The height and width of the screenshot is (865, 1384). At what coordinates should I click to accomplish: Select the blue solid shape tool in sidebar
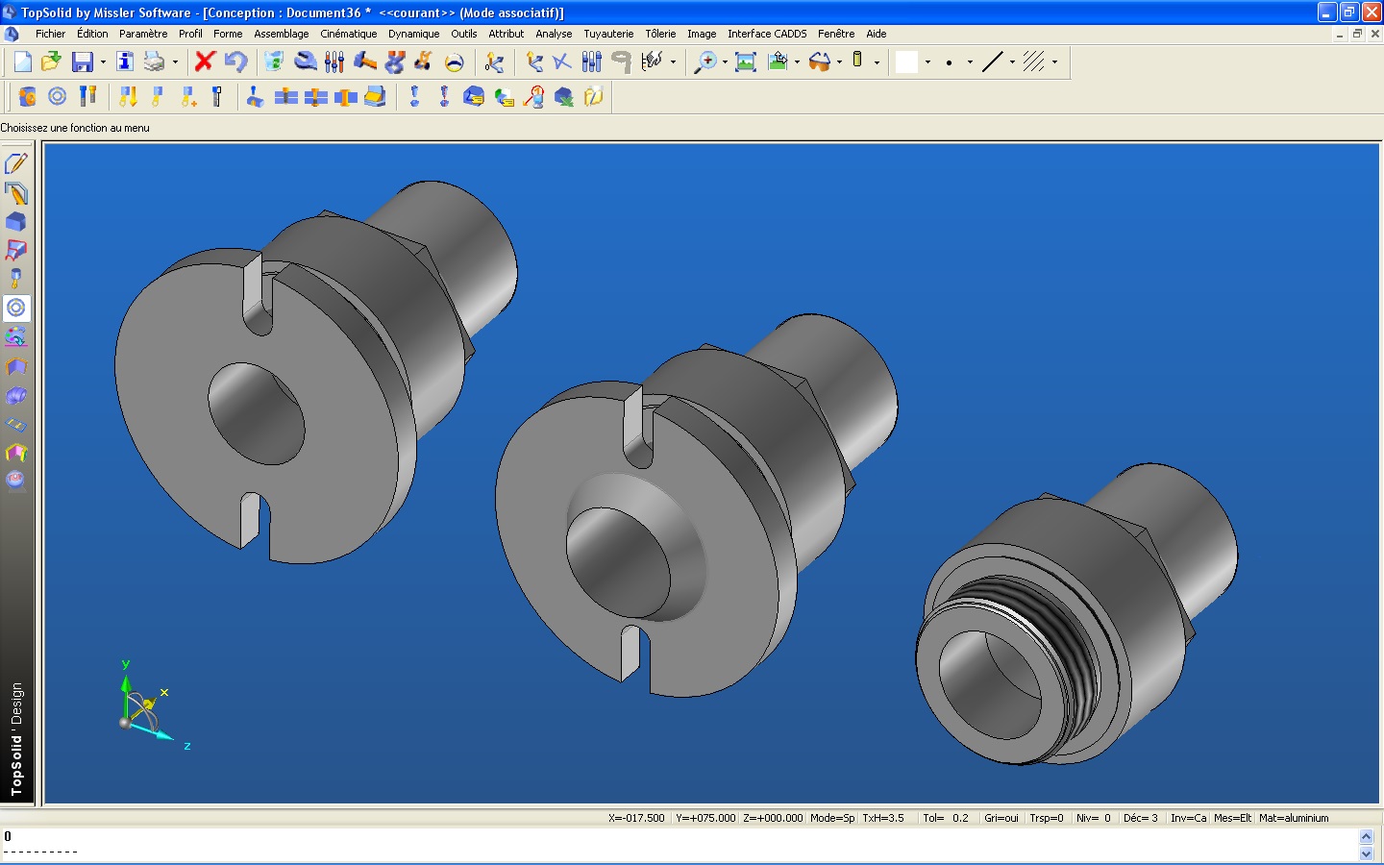point(16,222)
